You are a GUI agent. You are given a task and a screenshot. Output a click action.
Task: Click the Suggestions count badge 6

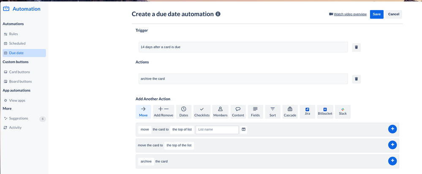coord(43,119)
